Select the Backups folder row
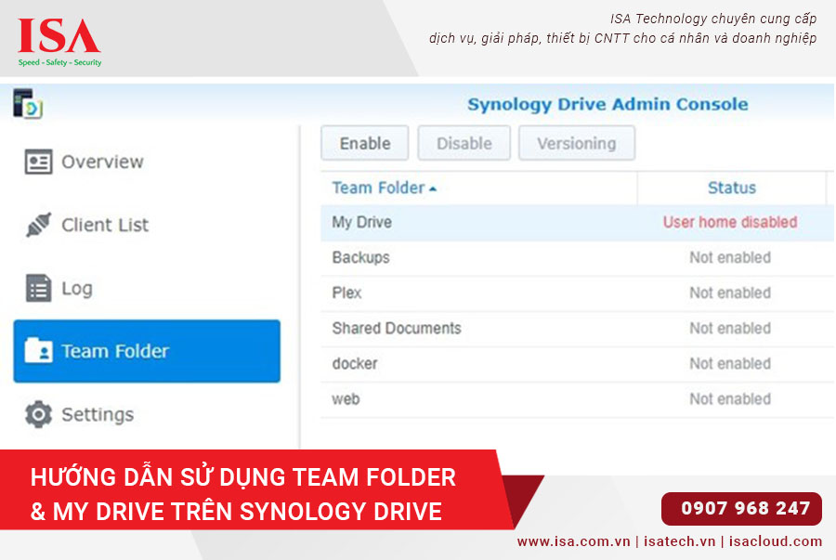The image size is (836, 560). 578,257
